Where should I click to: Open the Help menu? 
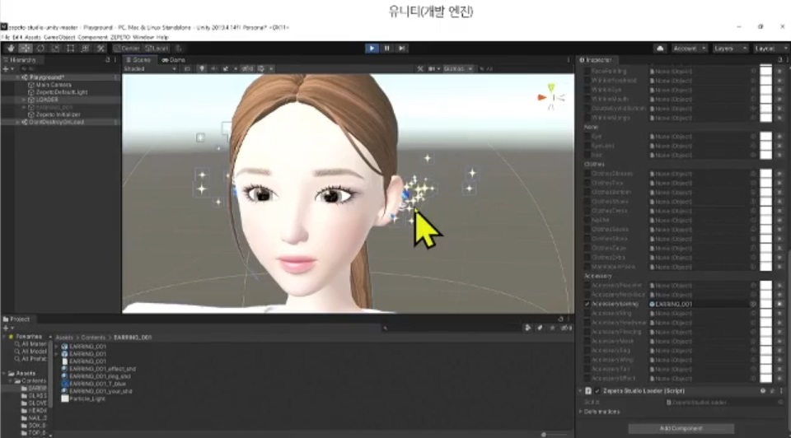click(x=162, y=37)
